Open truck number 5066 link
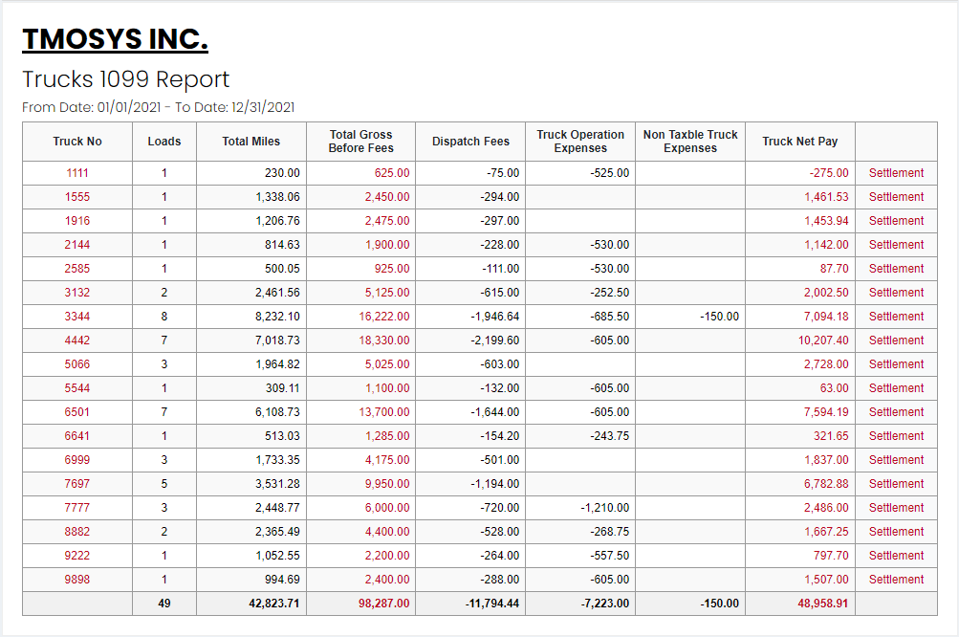Screen dimensions: 959x637 point(77,364)
